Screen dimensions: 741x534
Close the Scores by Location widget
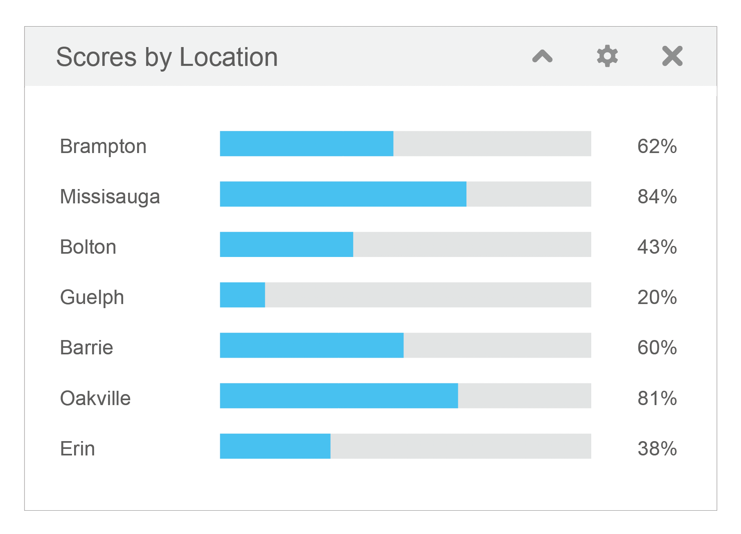(672, 56)
